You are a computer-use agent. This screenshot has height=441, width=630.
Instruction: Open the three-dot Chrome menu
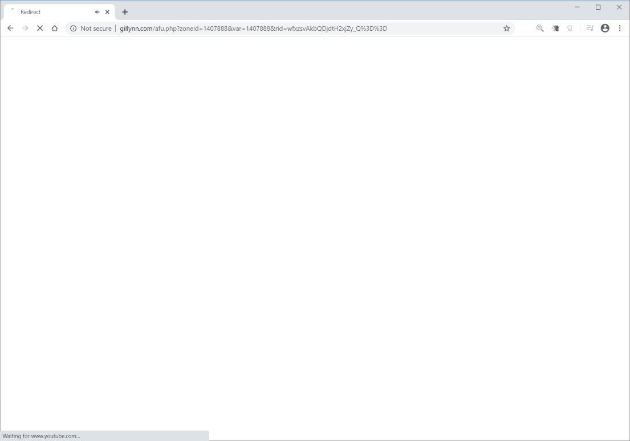(620, 28)
